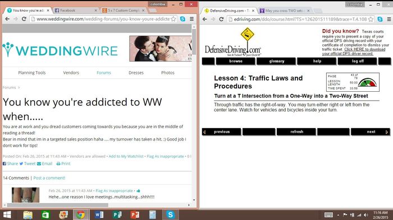Click the commenter's ring avatar thumbnail
Image resolution: width=393 pixels, height=220 pixels.
(26, 195)
